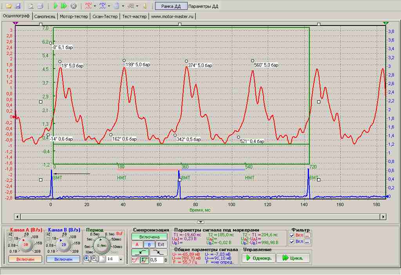Select sync source A

(x=137, y=244)
